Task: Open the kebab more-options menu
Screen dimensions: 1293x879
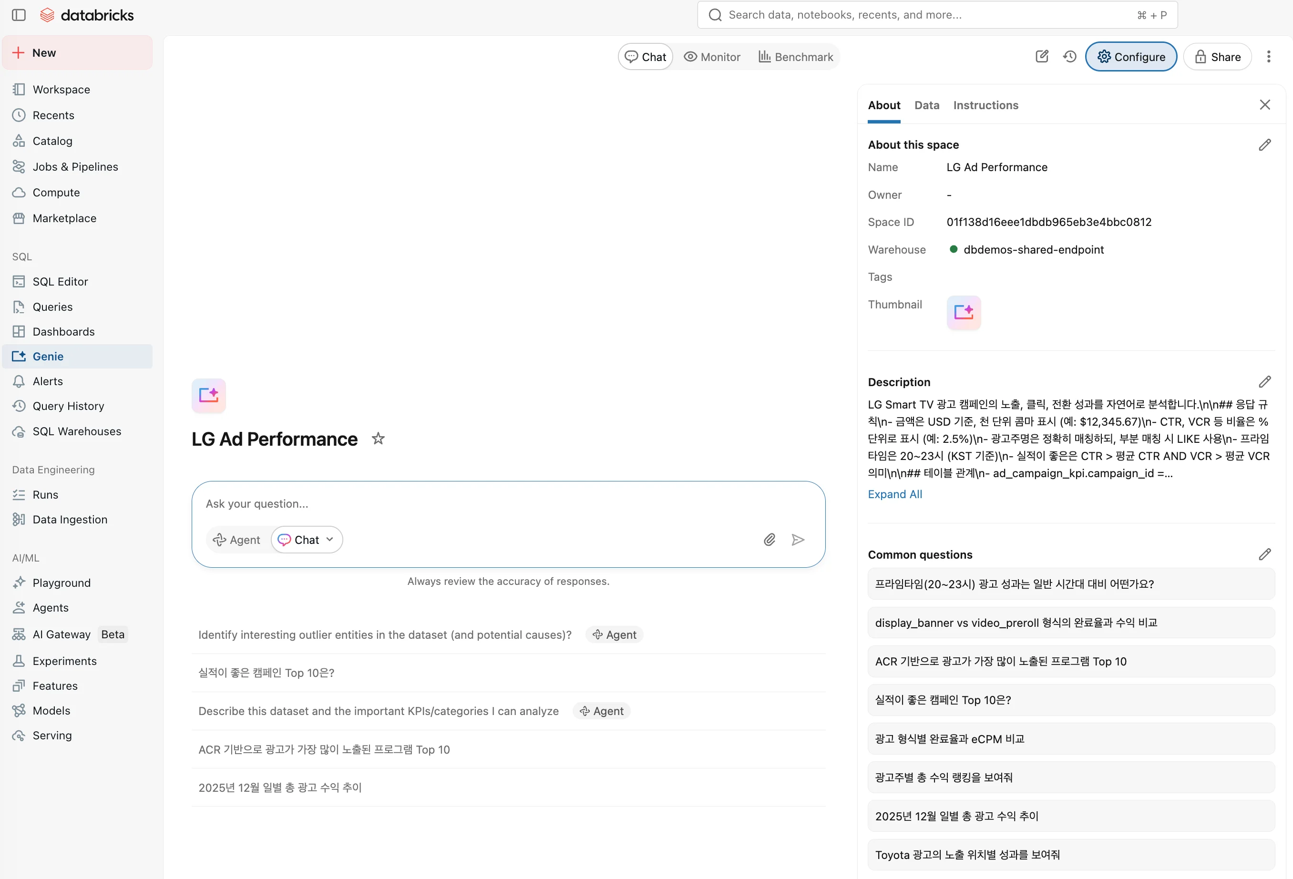Action: pos(1269,57)
